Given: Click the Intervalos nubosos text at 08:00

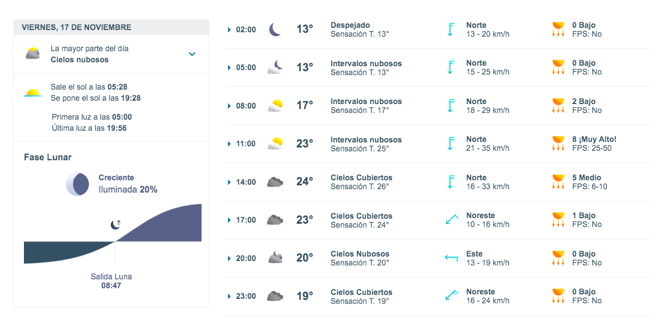Looking at the screenshot, I should (366, 101).
